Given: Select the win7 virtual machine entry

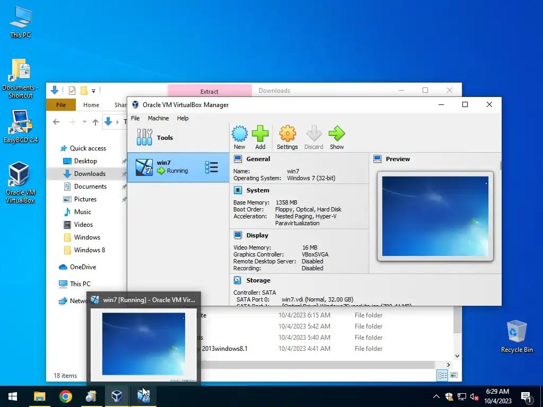Looking at the screenshot, I should tap(178, 167).
